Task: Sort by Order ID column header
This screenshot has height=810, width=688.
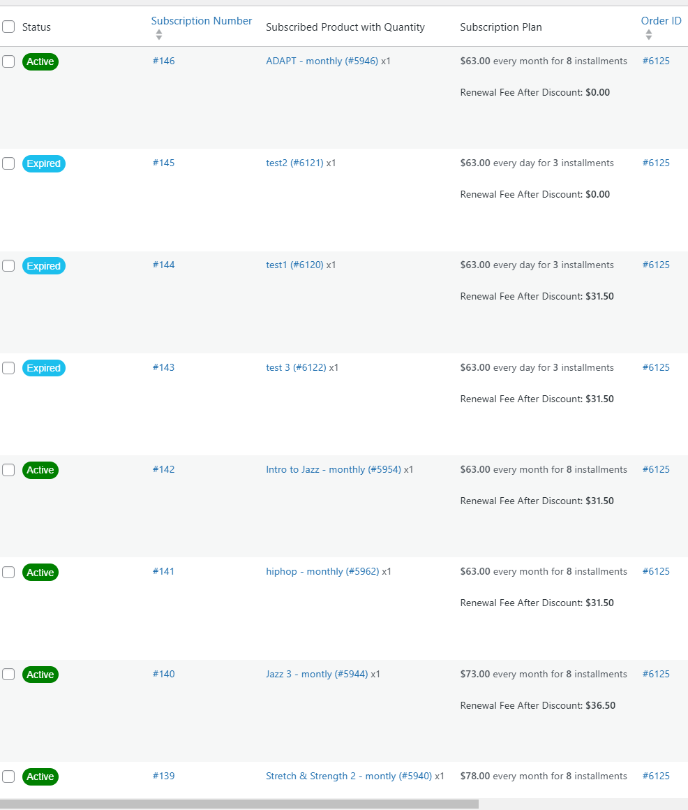Action: (x=661, y=21)
